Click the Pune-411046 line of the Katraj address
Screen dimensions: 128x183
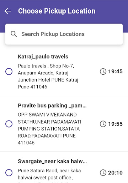tap(32, 87)
